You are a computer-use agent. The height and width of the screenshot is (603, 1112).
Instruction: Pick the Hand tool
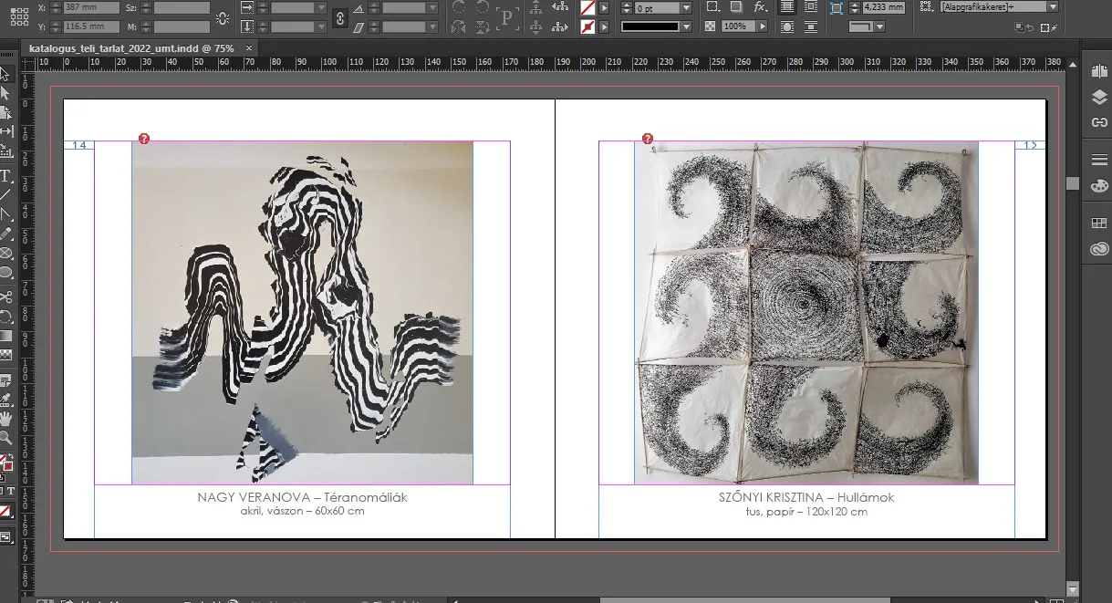click(5, 419)
